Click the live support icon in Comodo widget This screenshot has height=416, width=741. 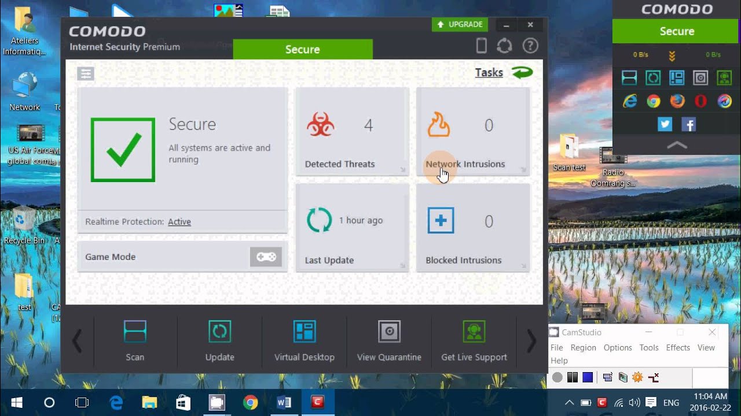tap(724, 78)
